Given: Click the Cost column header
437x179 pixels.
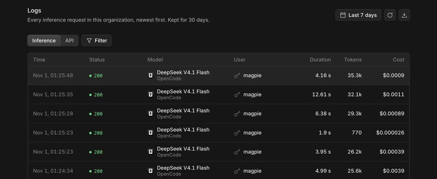Looking at the screenshot, I should [x=399, y=60].
